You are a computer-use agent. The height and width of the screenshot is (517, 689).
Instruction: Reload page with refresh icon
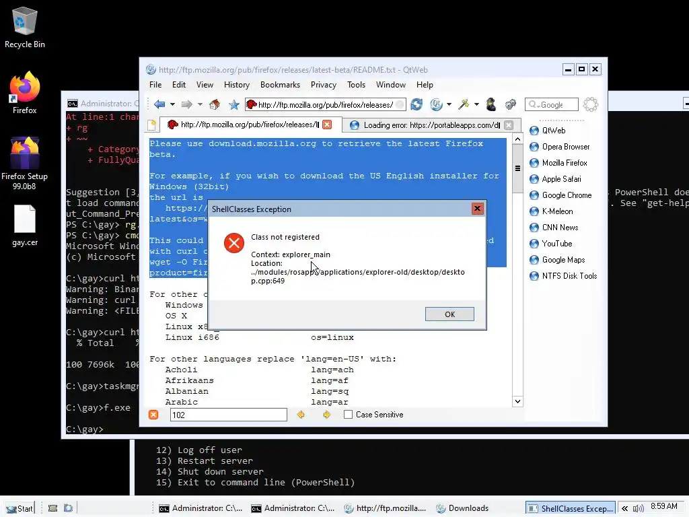point(416,104)
